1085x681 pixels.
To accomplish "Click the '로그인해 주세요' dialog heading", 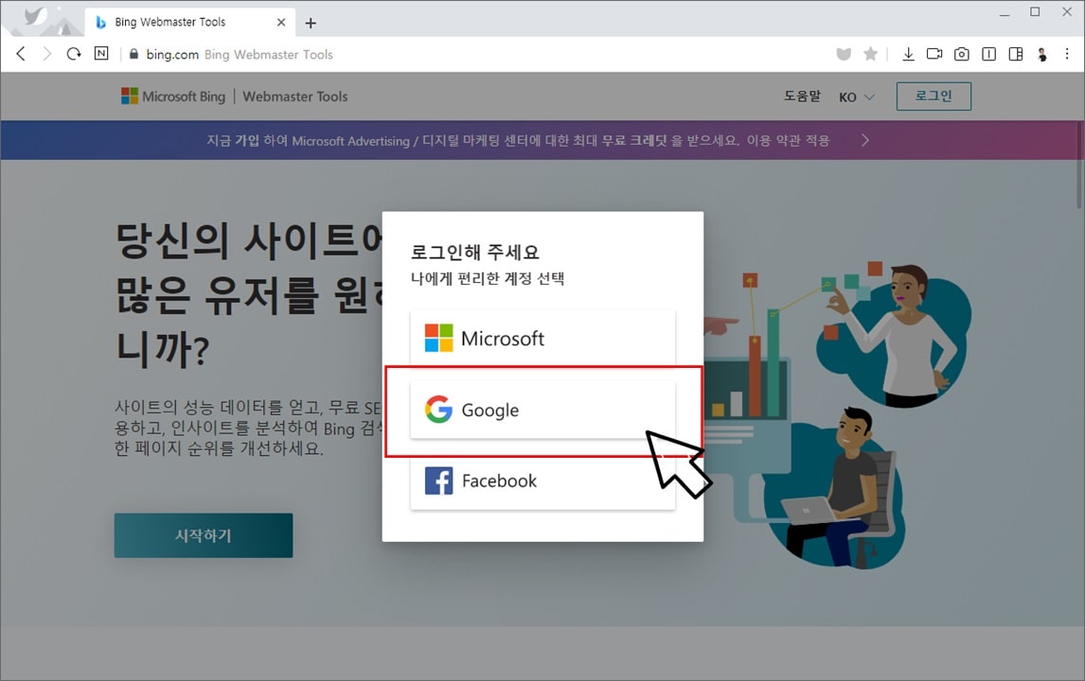I will coord(474,252).
